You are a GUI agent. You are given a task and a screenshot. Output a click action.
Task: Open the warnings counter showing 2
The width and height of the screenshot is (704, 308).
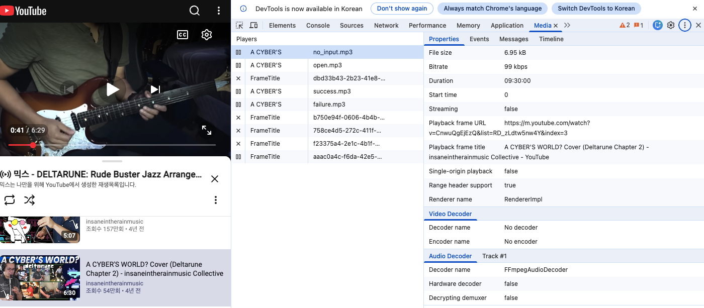point(625,25)
